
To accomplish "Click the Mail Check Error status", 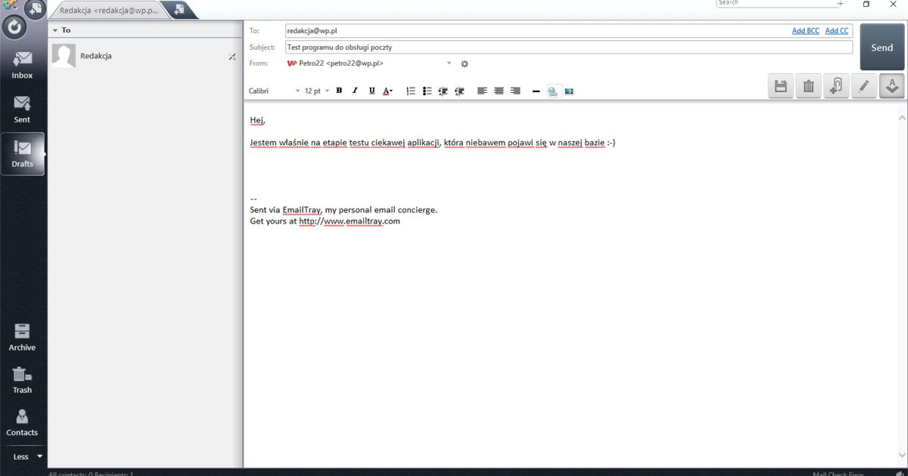I will (x=838, y=473).
